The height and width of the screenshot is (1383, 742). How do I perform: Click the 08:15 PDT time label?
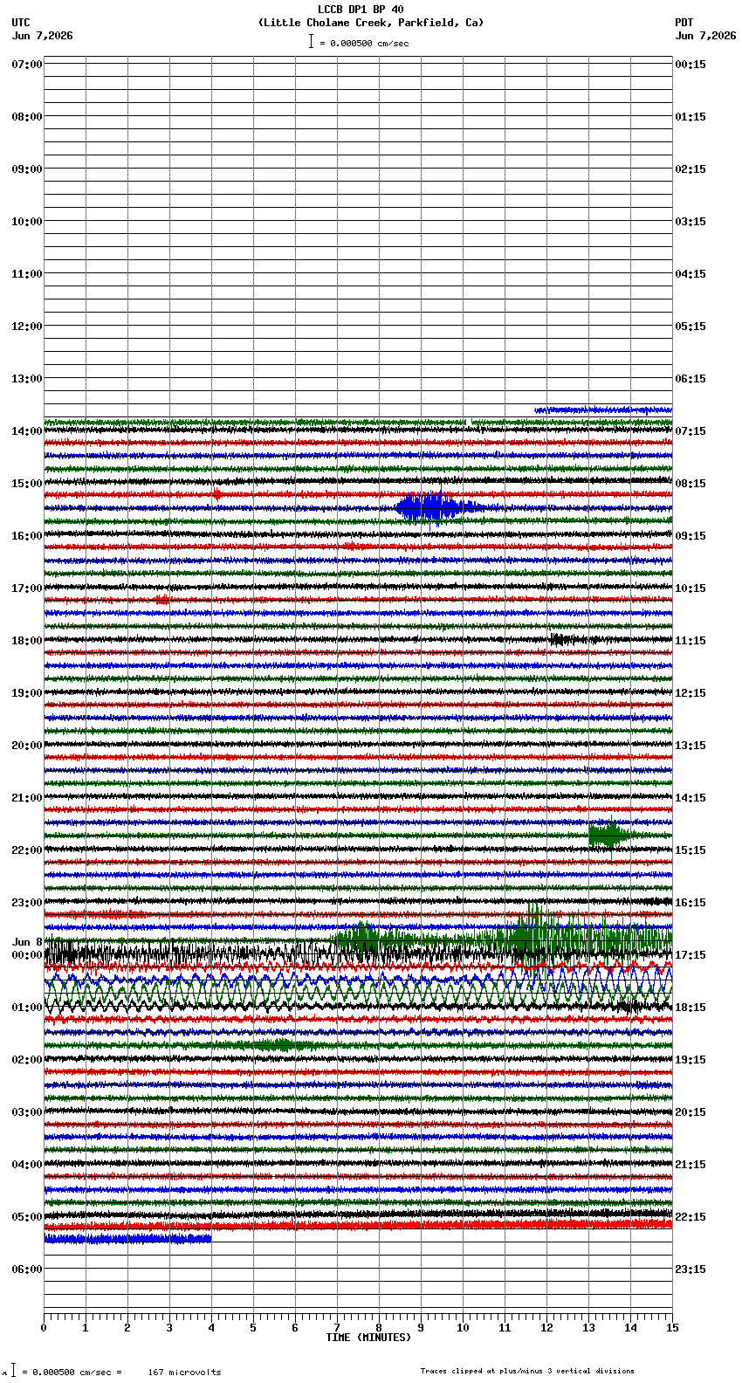coord(690,484)
